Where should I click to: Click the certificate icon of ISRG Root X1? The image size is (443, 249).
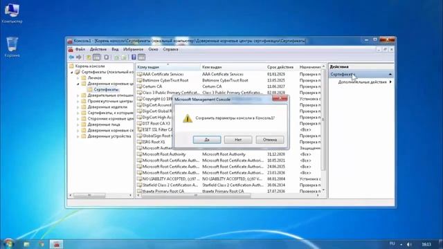point(140,142)
